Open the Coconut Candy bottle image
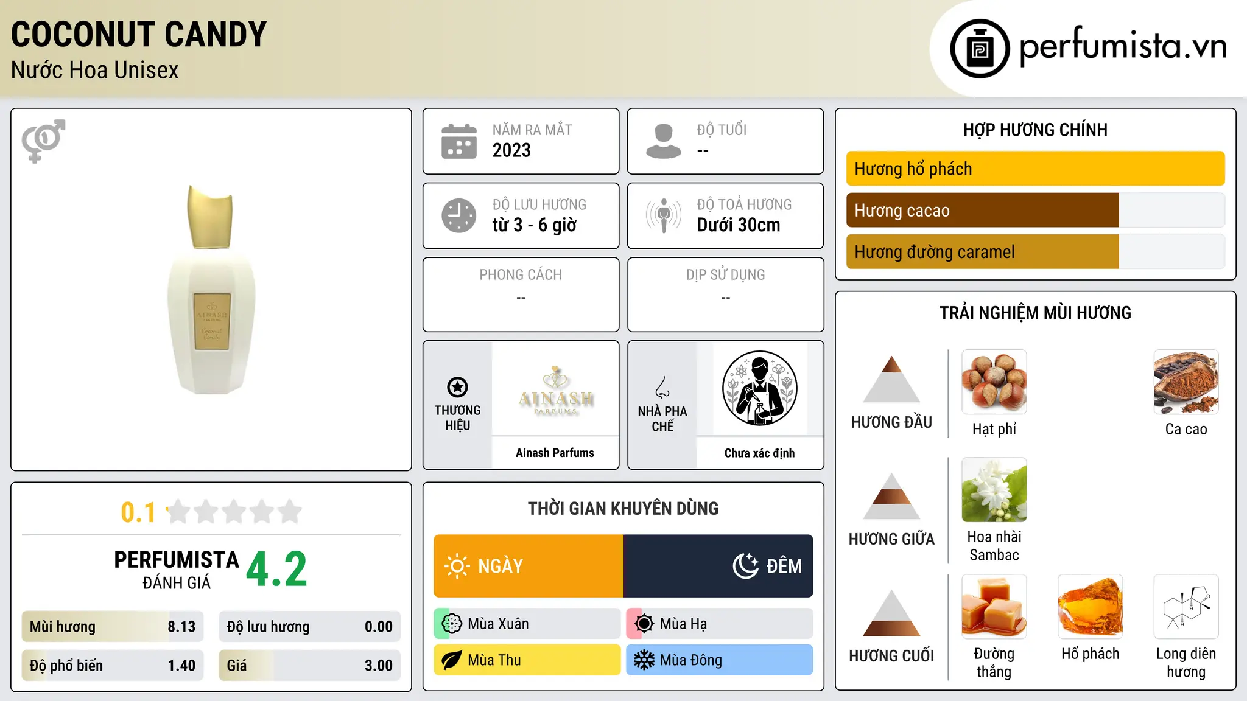1247x701 pixels. pos(211,290)
